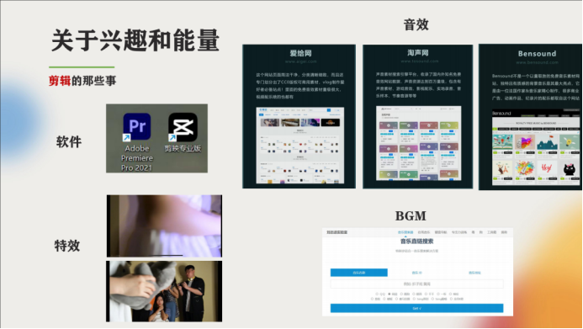Open the Adobe Premiere Pro 2021 shortcut
The image size is (583, 329).
[x=137, y=142]
